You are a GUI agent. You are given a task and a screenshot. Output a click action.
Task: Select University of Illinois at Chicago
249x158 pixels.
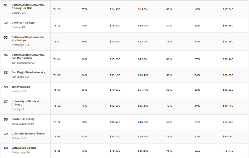(x=25, y=103)
